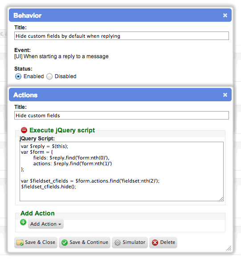Close the Behavior panel with X
This screenshot has width=241, height=263.
(x=225, y=15)
